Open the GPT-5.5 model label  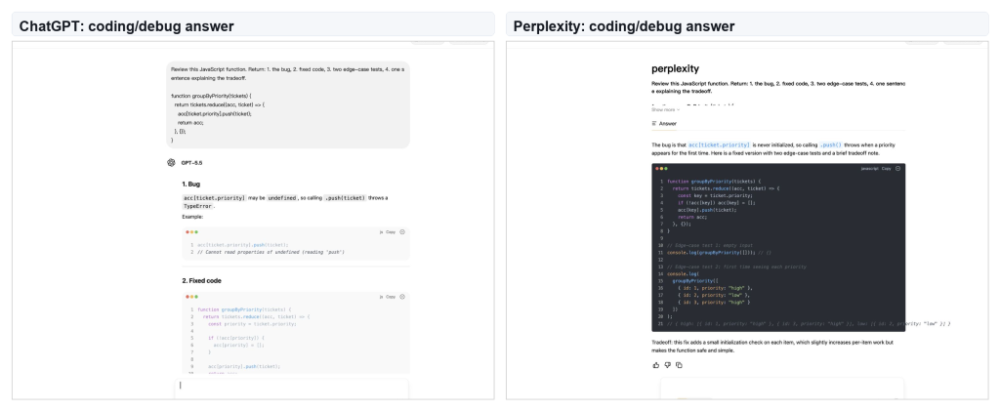(191, 162)
